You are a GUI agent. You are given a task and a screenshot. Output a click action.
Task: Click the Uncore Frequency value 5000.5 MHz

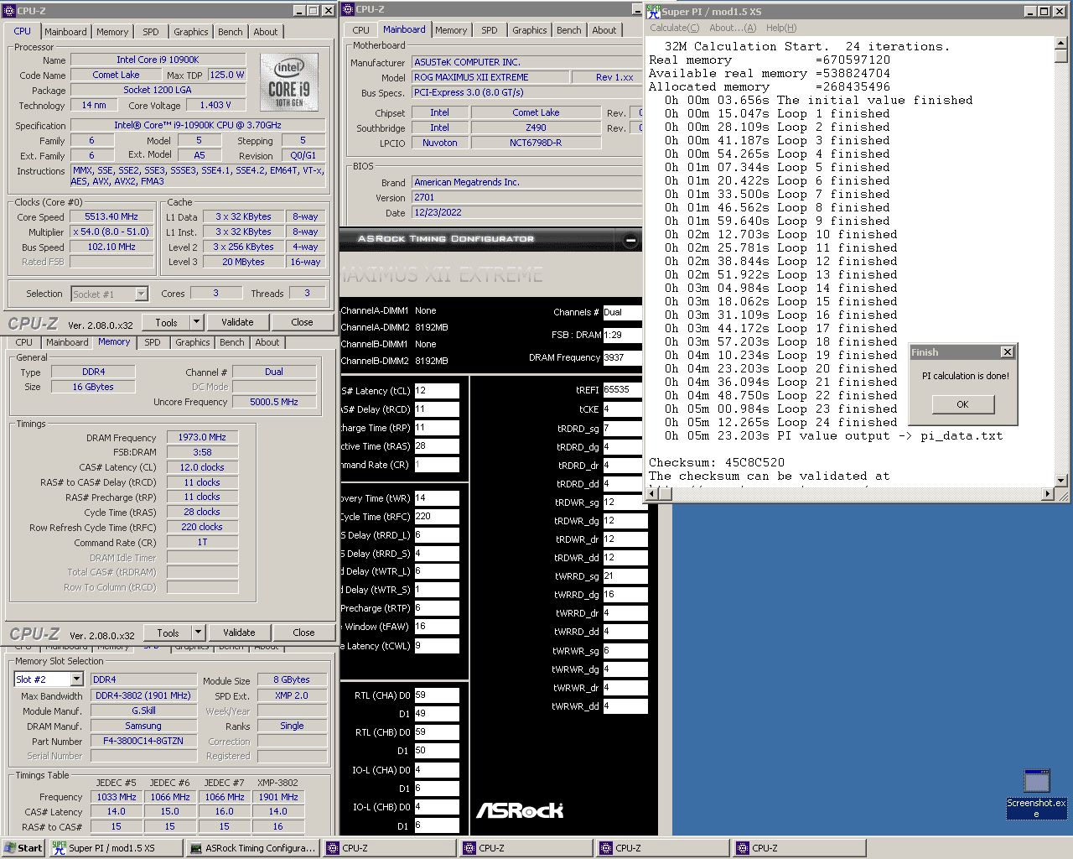click(x=274, y=402)
